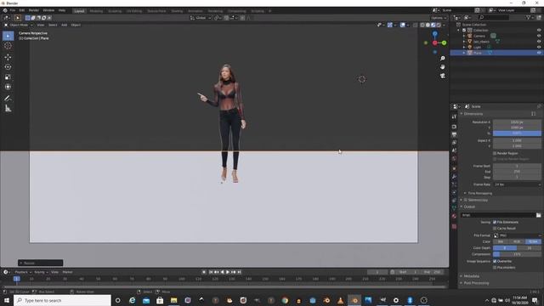
Task: Click the Resolution X value field
Action: click(x=517, y=122)
